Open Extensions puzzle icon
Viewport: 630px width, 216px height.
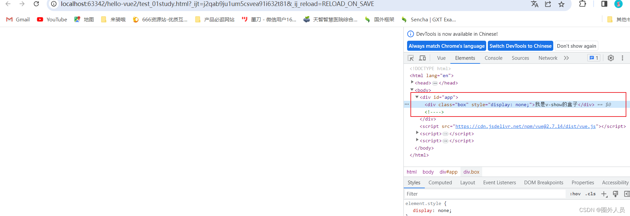click(583, 4)
